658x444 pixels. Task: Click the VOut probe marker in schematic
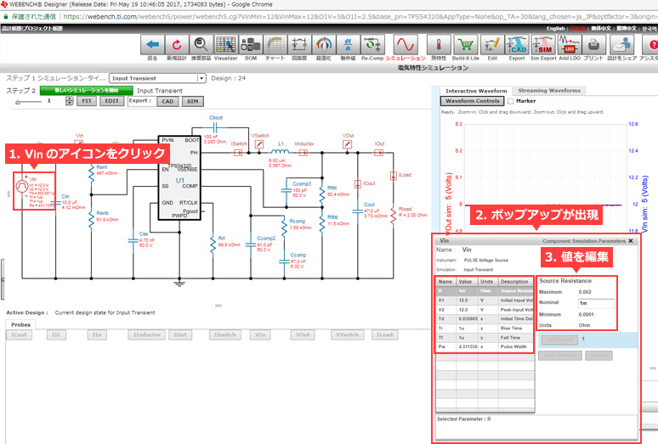(x=347, y=144)
